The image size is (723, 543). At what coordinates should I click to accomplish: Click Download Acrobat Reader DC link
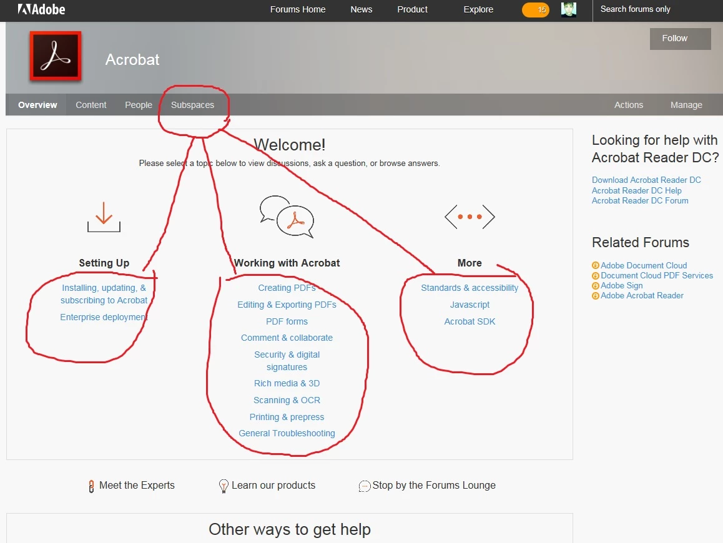tap(646, 180)
